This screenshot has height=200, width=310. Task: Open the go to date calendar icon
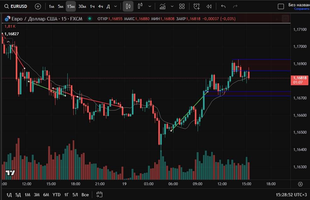pos(99,194)
